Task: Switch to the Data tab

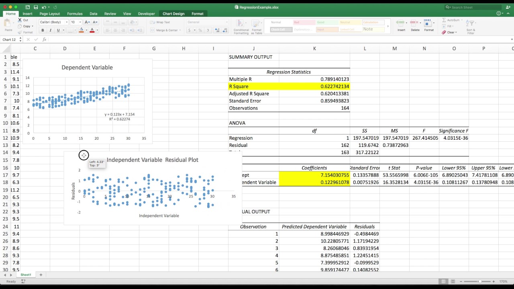Action: (94, 14)
